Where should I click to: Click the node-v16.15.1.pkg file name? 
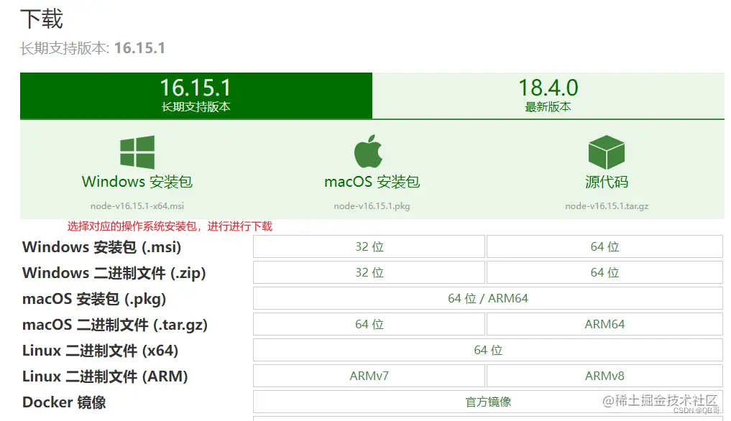click(372, 206)
